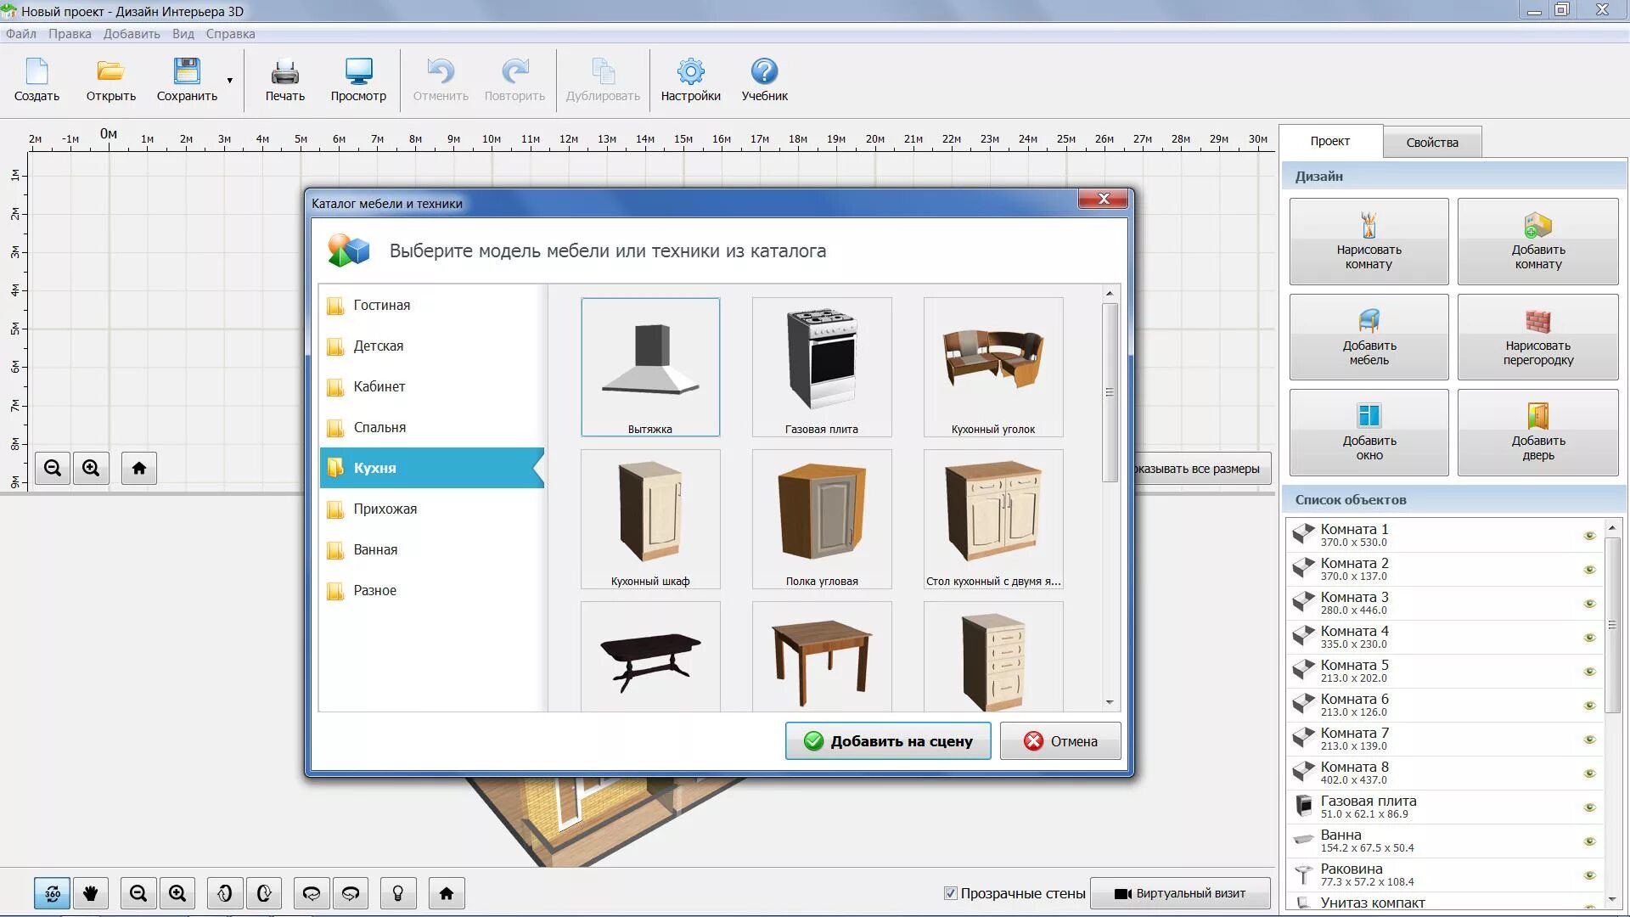This screenshot has height=917, width=1630.
Task: Click Add furniture (Добавить мебель) button
Action: coord(1369,337)
